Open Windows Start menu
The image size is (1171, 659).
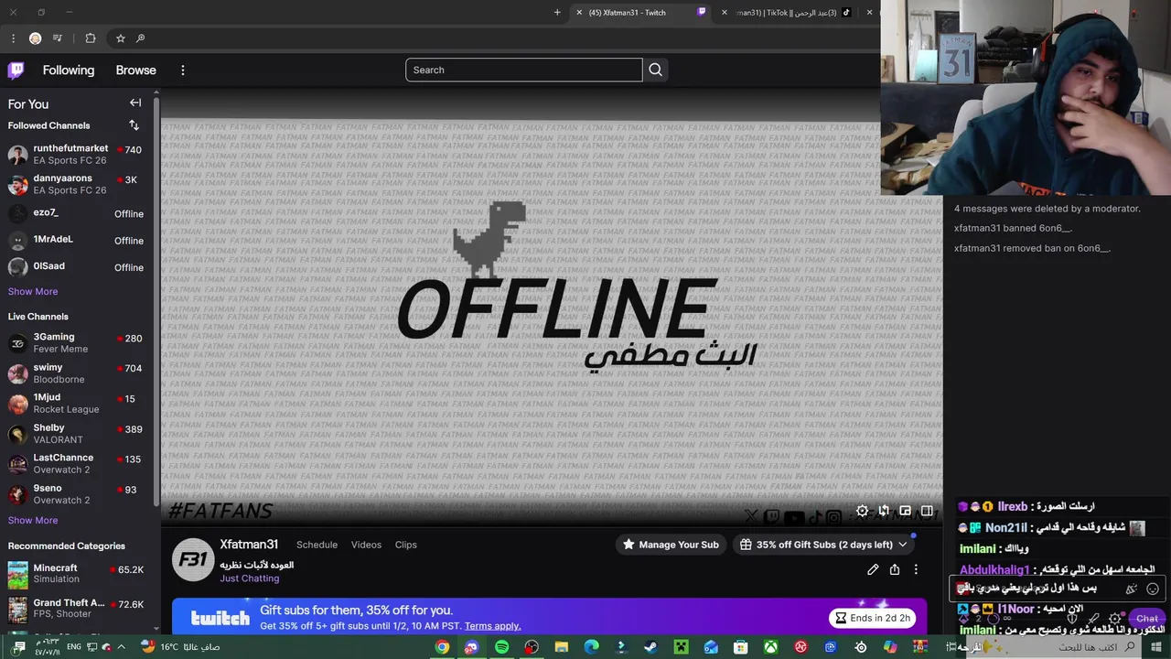tap(1156, 647)
